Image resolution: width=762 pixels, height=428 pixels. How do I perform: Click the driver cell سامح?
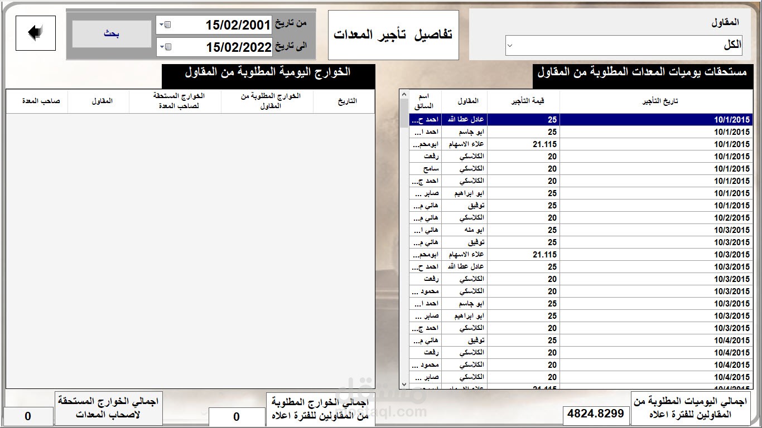426,169
